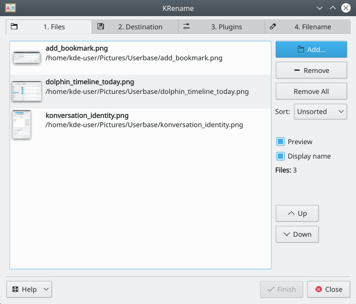Select the dolphin_timeline_today.png list entry

coord(147,87)
